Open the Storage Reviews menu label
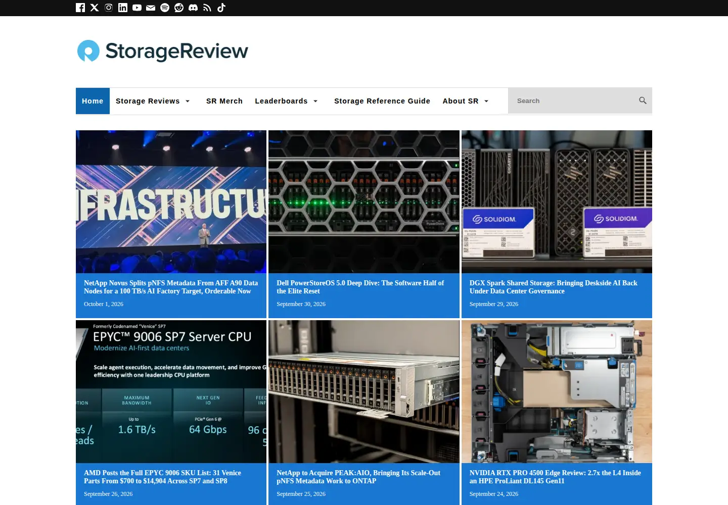728x505 pixels. [148, 101]
